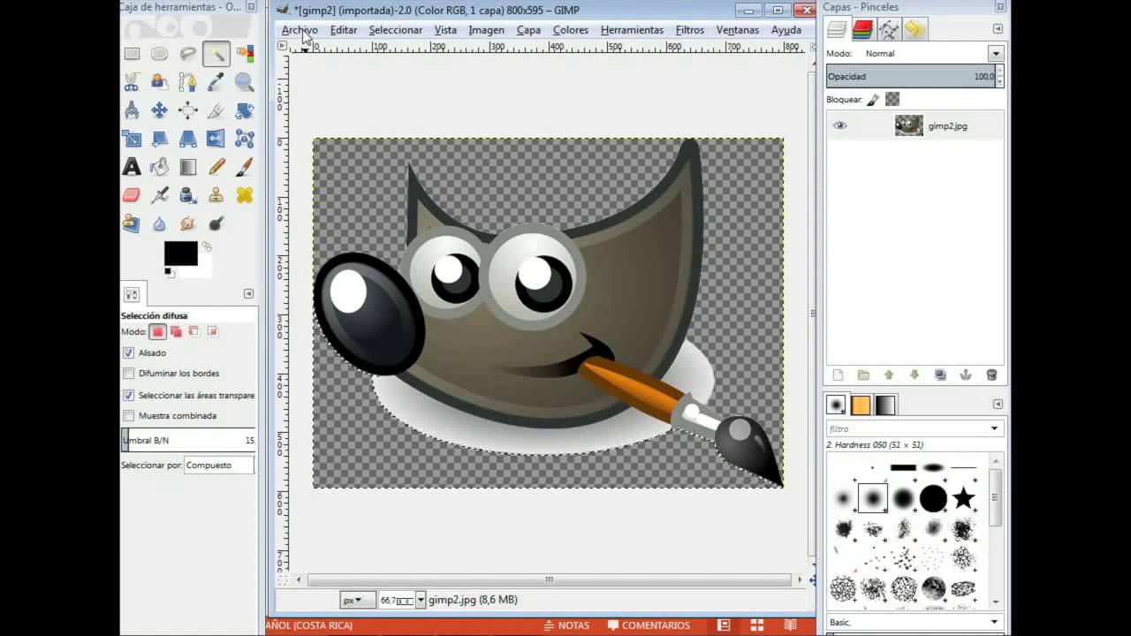This screenshot has width=1131, height=636.
Task: Select the Foreground Select tool
Action: [x=159, y=82]
